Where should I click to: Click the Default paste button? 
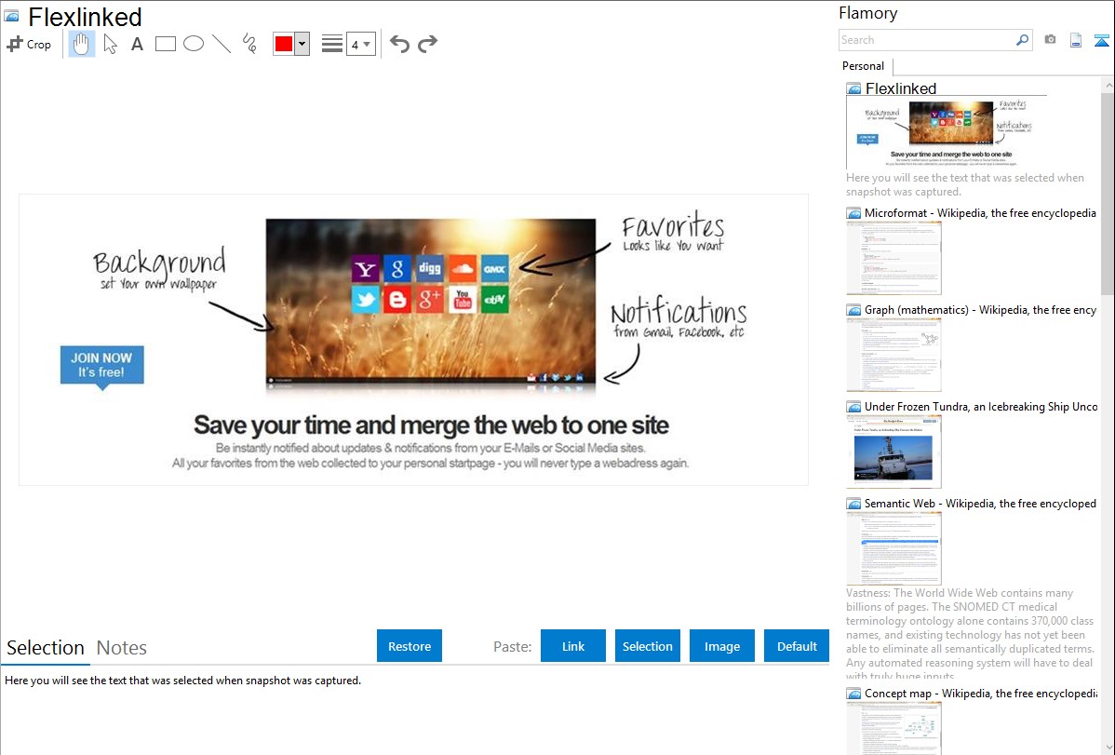click(797, 646)
